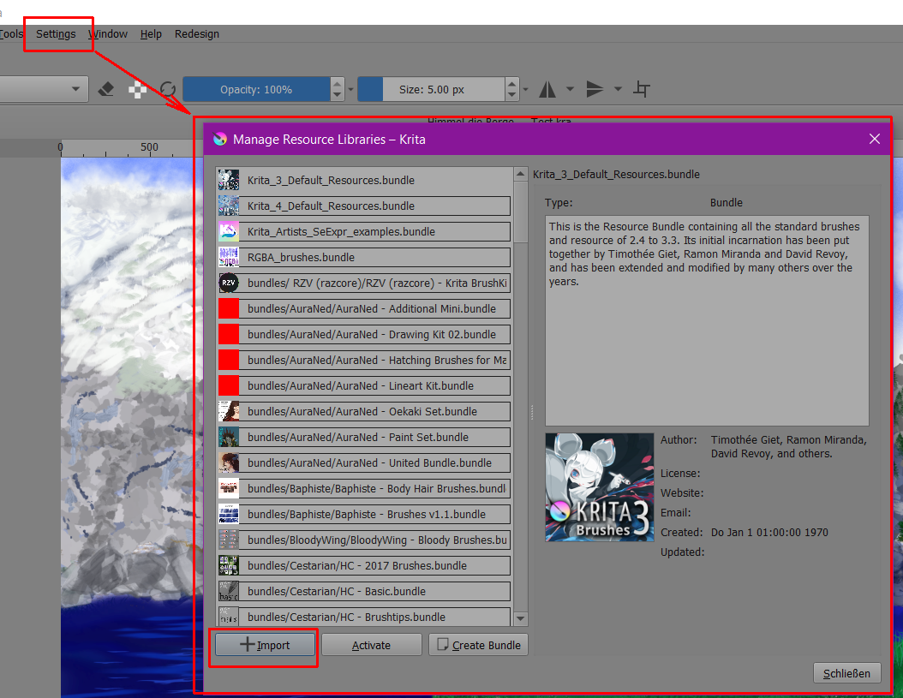Select the RZV (razcore) Krita BrushKit bundle

point(364,283)
